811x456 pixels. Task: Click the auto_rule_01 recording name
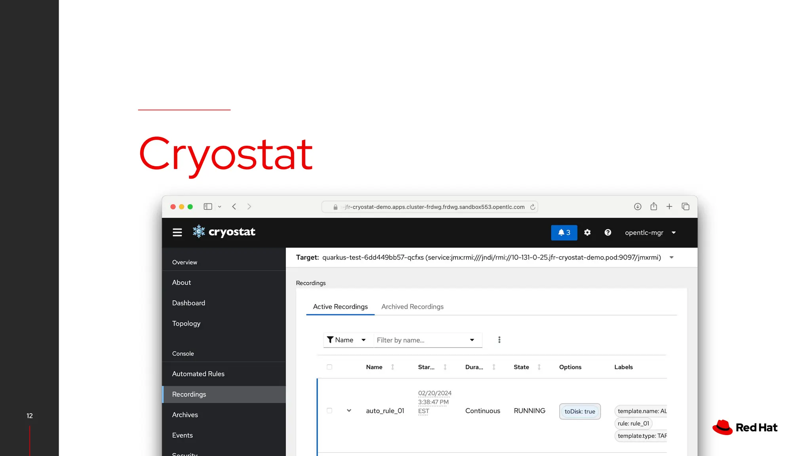(385, 411)
